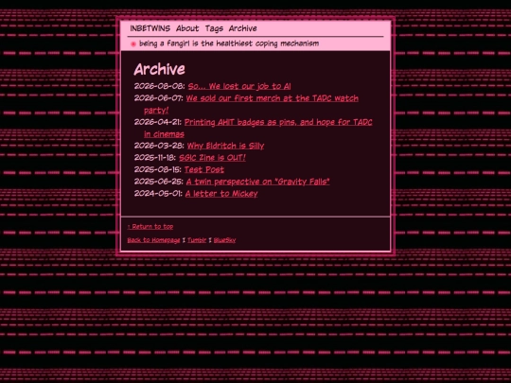Image resolution: width=511 pixels, height=383 pixels.
Task: Click the tagline 'being a fangirl is the healthiest coping mechanism'
Action: tap(229, 44)
